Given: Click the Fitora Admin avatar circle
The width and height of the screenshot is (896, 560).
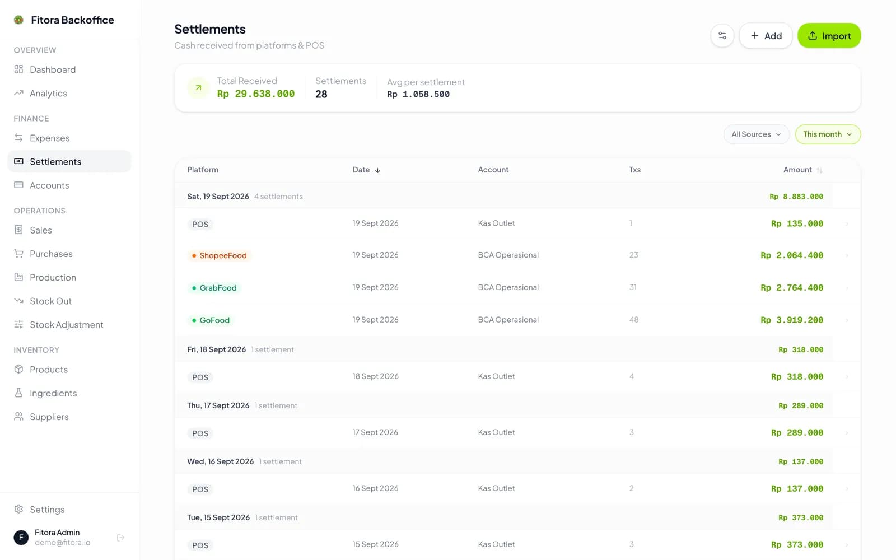Looking at the screenshot, I should coord(21,538).
